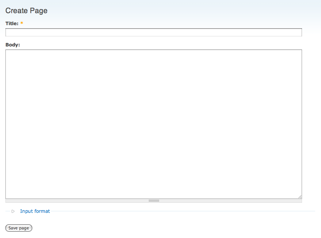Click the top-left corner of the Body area
The image size is (321, 238).
[x=10, y=53]
